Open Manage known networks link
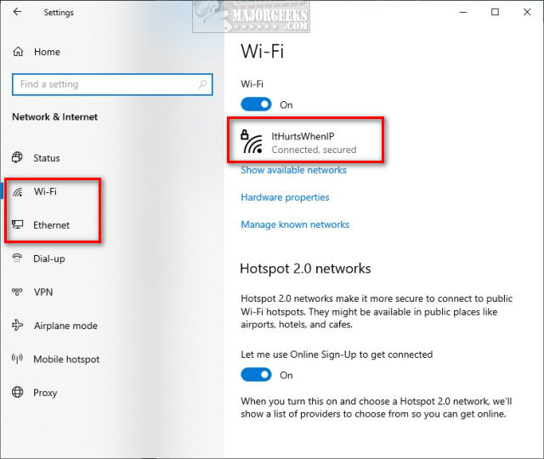The image size is (544, 459). coord(295,224)
